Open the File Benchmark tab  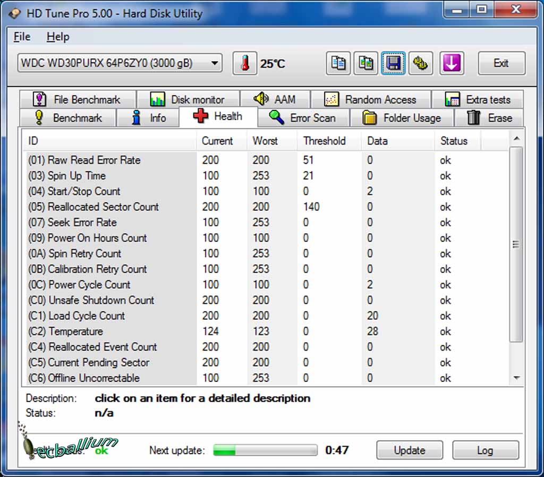tap(76, 99)
